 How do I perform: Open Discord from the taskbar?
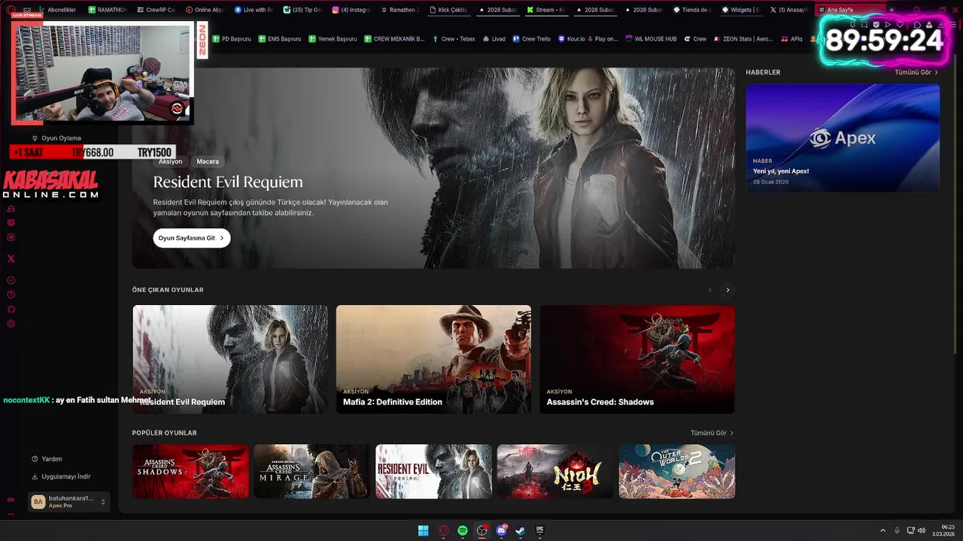point(502,530)
